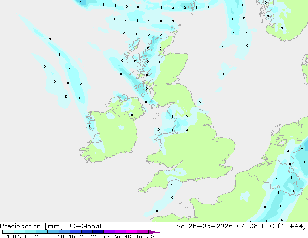
Task: Click the legend label '50'
Action: tap(150, 236)
